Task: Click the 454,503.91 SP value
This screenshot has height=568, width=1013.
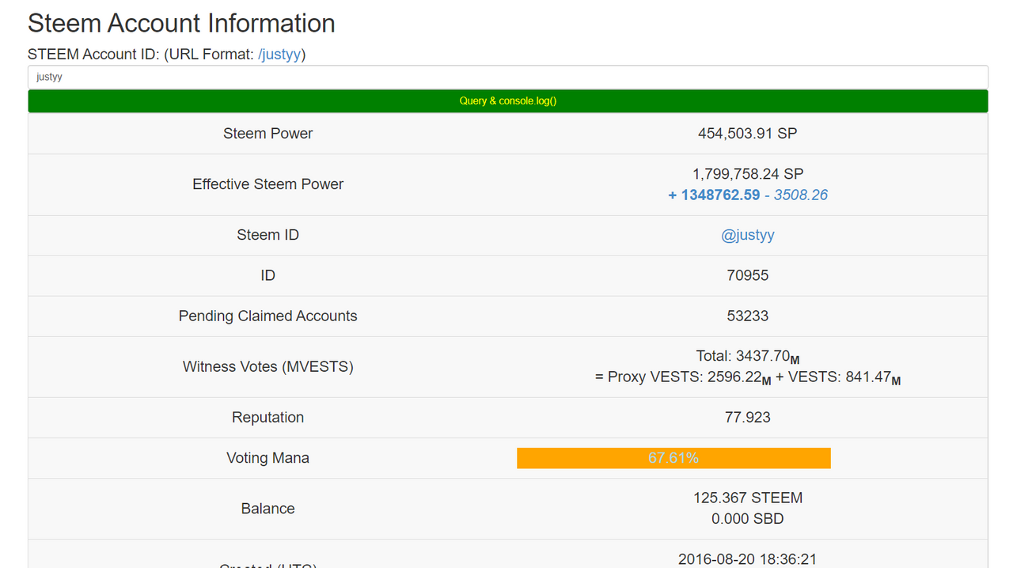Action: click(748, 134)
